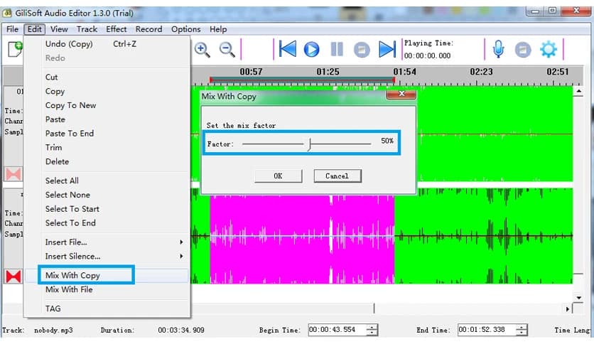The image size is (594, 344).
Task: Close the Mix With Copy dialog
Action: pyautogui.click(x=401, y=94)
